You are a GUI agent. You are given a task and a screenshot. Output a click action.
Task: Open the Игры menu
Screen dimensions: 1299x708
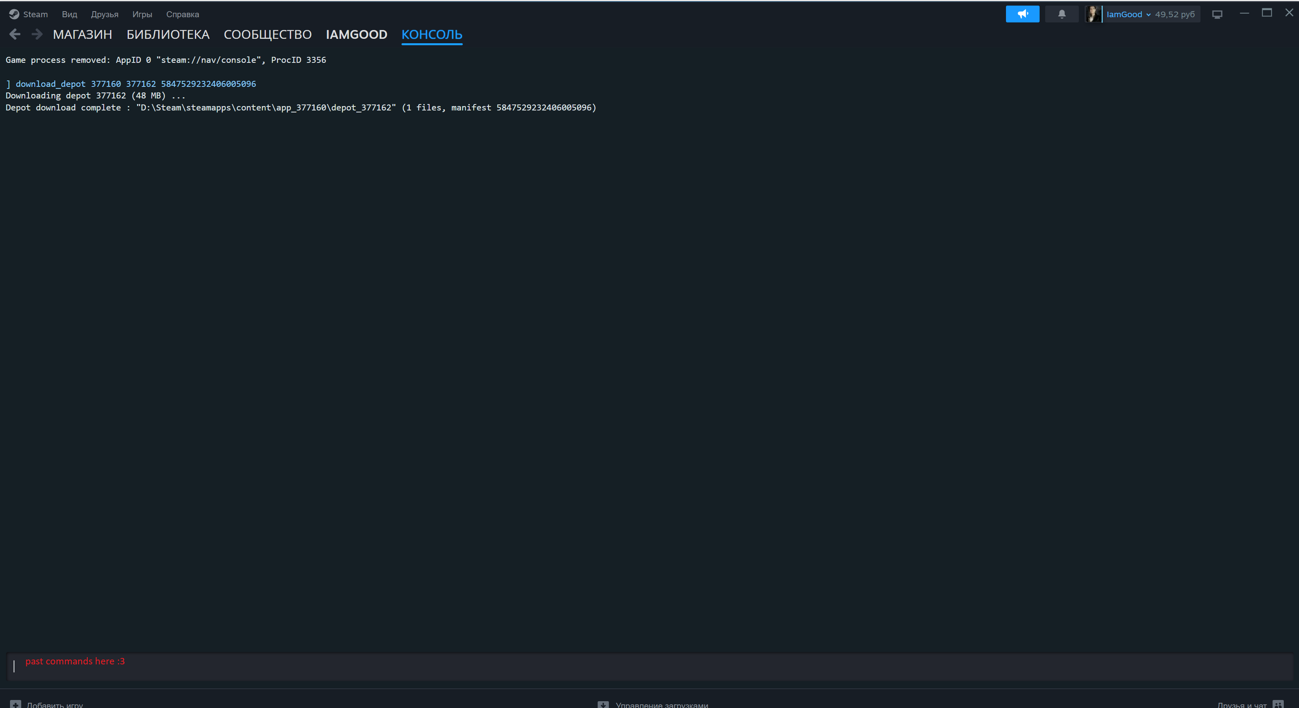(142, 14)
